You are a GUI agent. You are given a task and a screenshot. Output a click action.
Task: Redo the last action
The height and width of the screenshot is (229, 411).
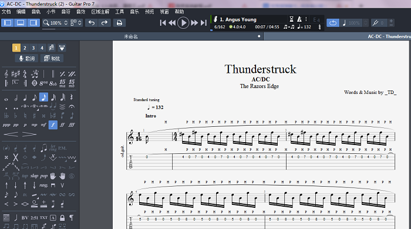105,23
